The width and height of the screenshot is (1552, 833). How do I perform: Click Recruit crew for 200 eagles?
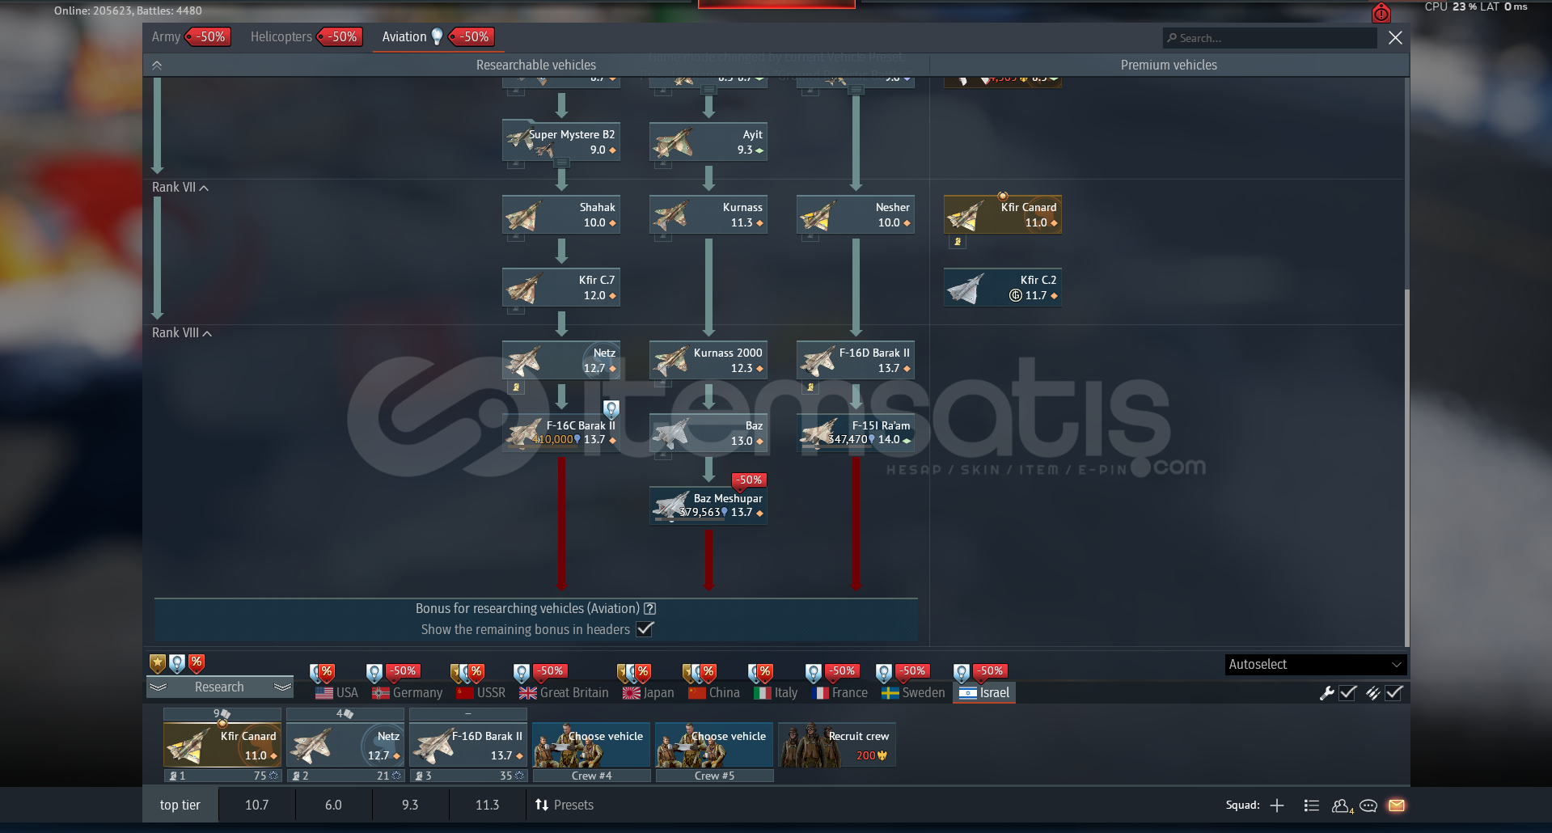(x=837, y=745)
